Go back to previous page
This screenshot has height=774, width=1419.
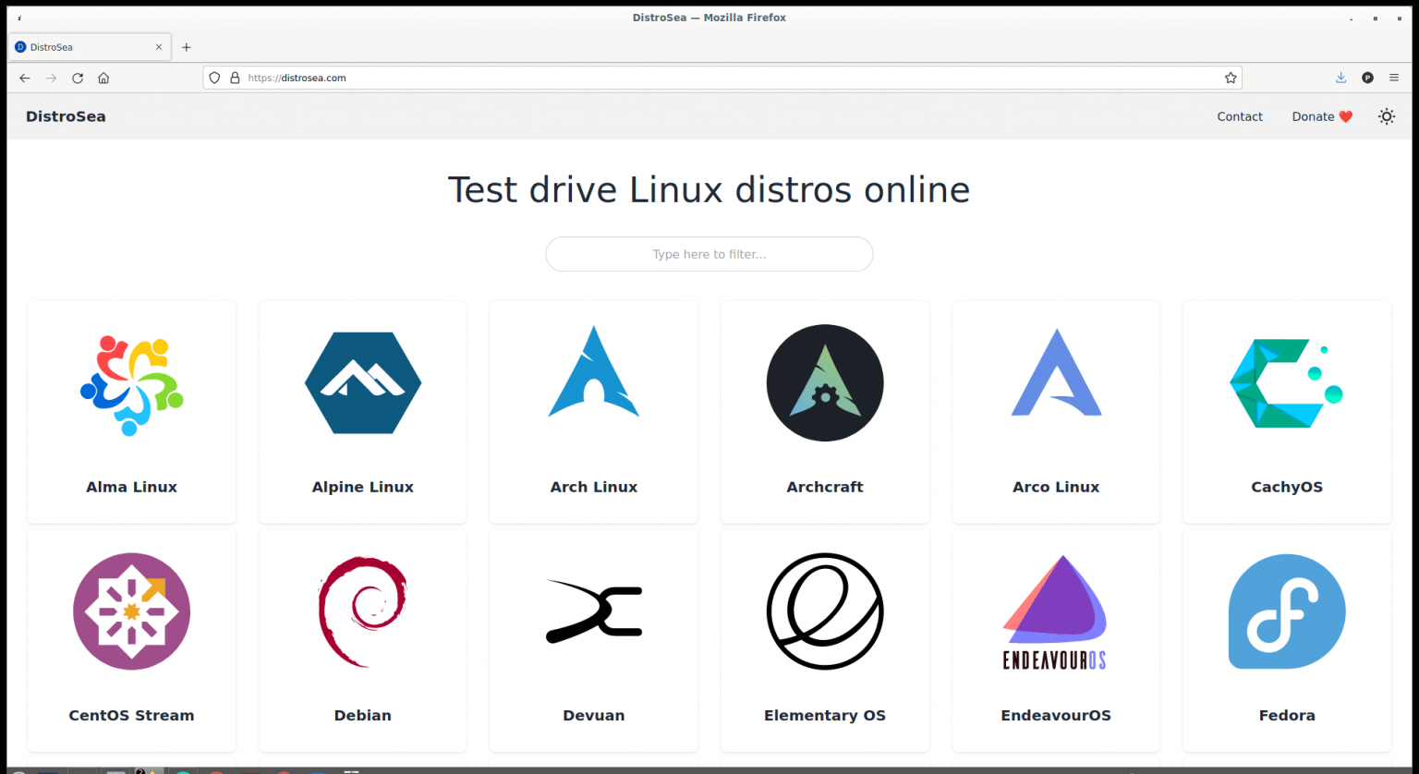tap(25, 79)
